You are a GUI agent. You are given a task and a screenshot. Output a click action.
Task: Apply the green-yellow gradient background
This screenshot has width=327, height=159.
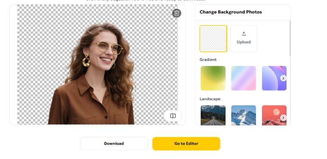pos(213,78)
